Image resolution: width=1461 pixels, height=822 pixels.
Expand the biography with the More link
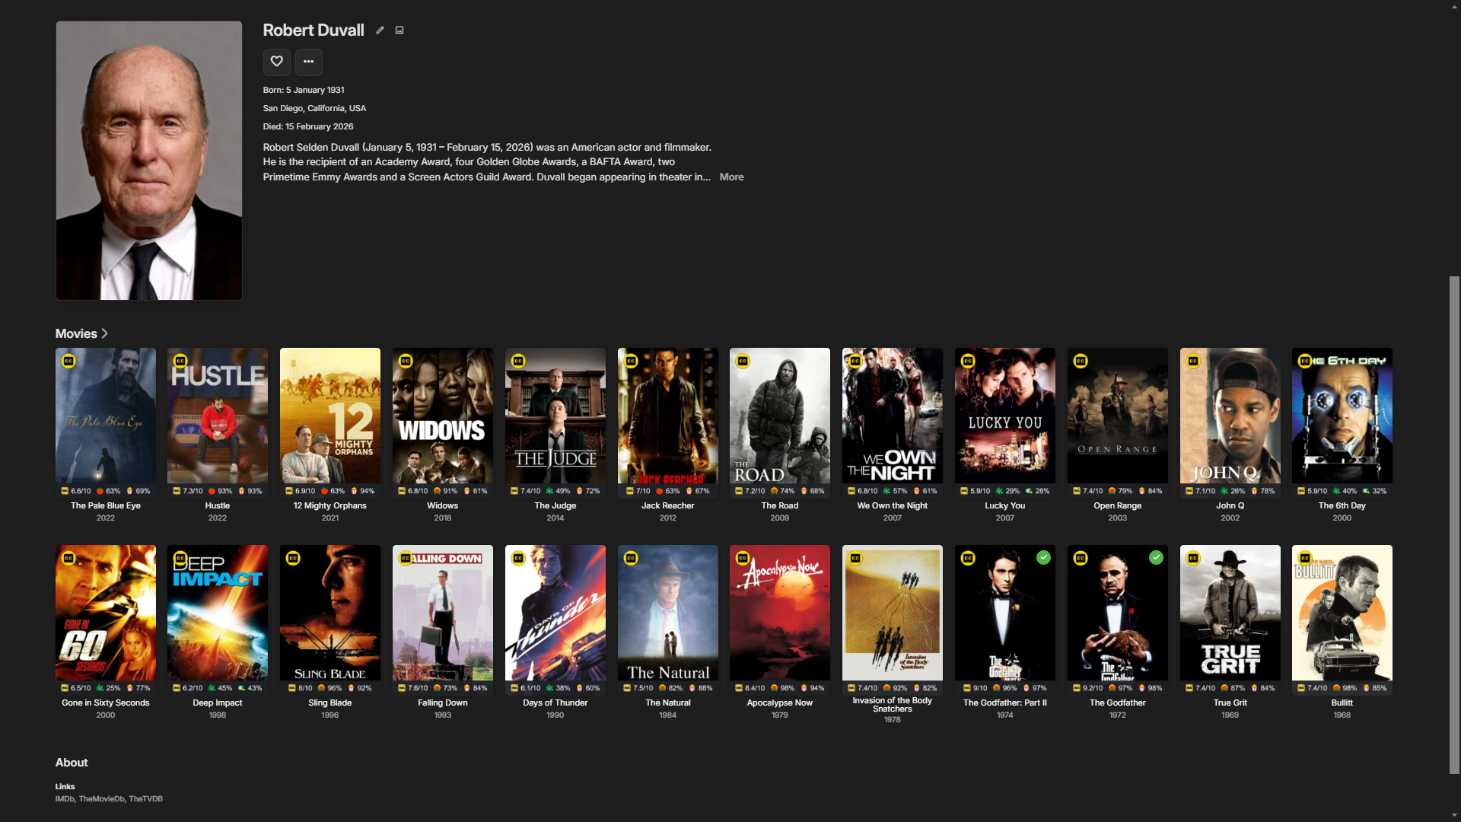point(731,177)
